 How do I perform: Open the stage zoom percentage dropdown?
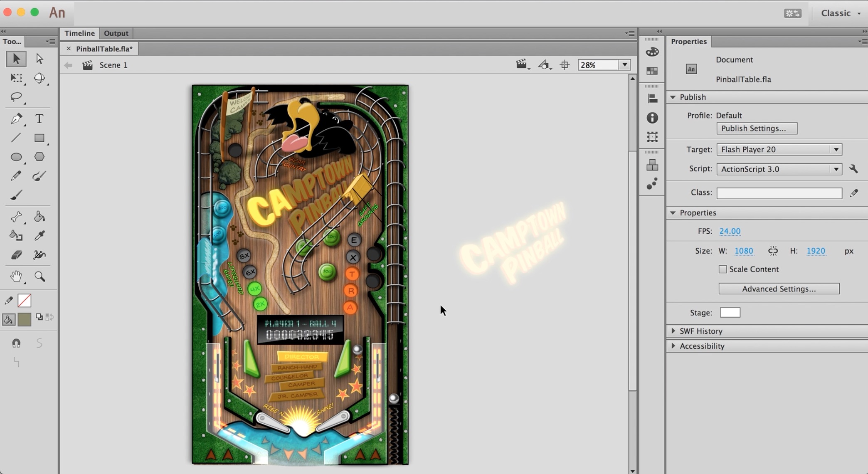coord(624,65)
